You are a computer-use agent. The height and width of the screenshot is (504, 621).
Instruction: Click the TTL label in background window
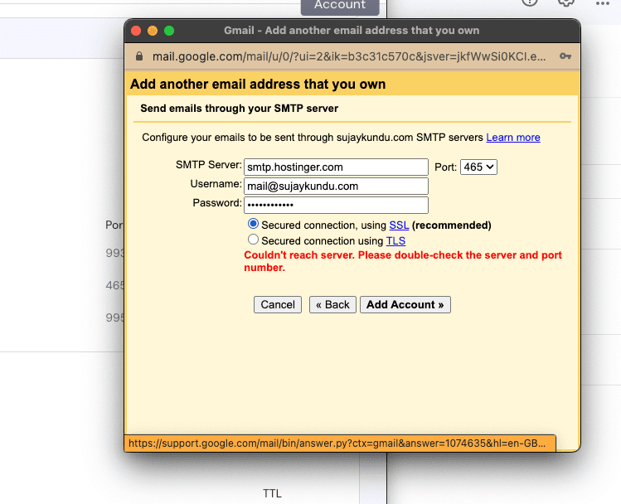(272, 493)
